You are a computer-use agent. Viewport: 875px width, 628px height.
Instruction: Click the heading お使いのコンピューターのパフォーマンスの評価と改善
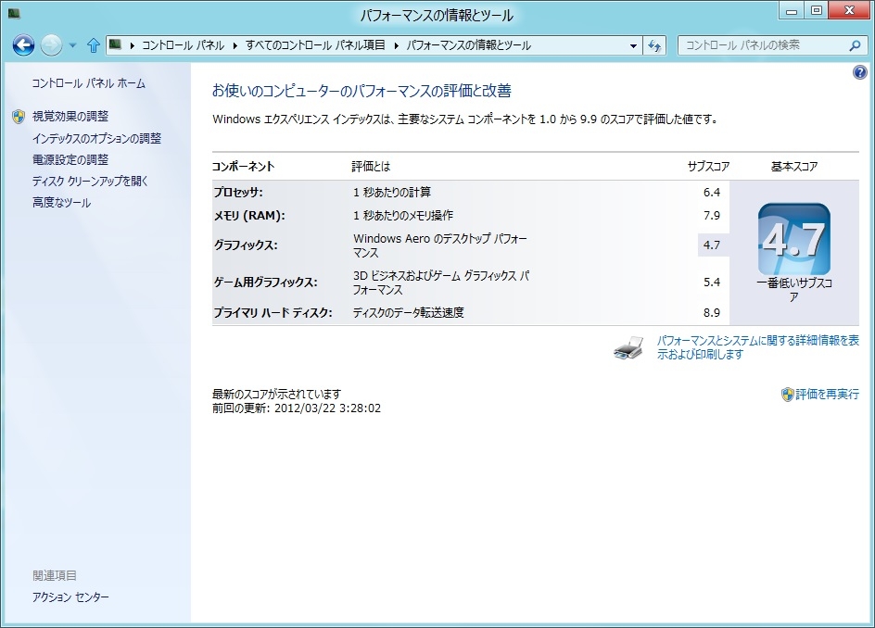click(361, 91)
